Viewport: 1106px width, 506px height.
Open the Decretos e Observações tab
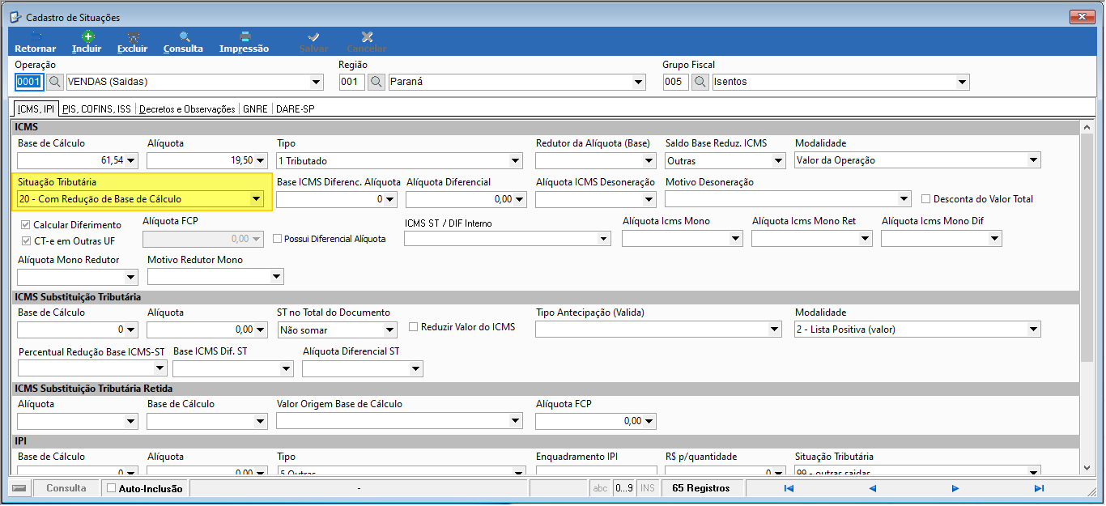click(187, 108)
